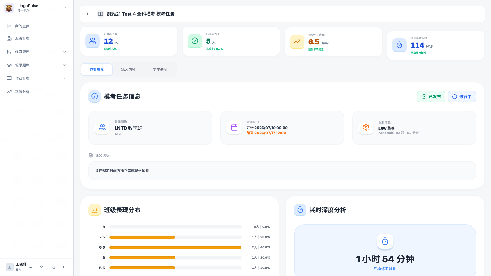
Task: Click the 班级总人数 users icon
Action: tap(93, 41)
